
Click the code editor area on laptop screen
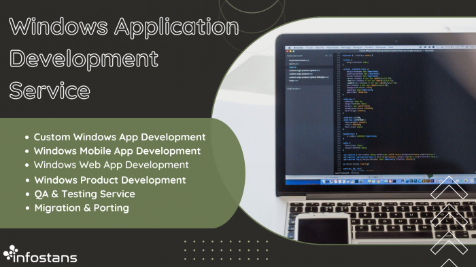[x=404, y=113]
